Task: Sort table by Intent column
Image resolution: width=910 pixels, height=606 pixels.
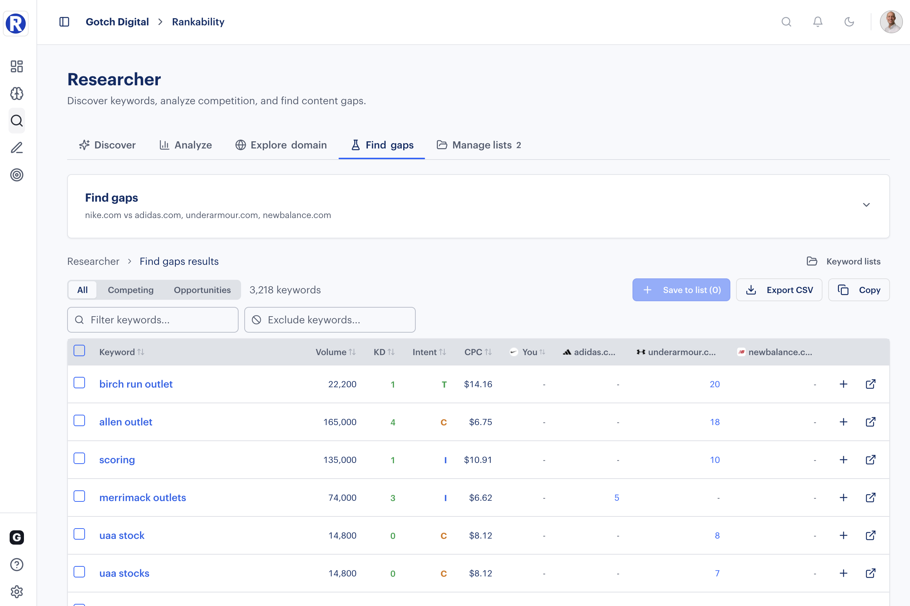Action: pos(429,352)
